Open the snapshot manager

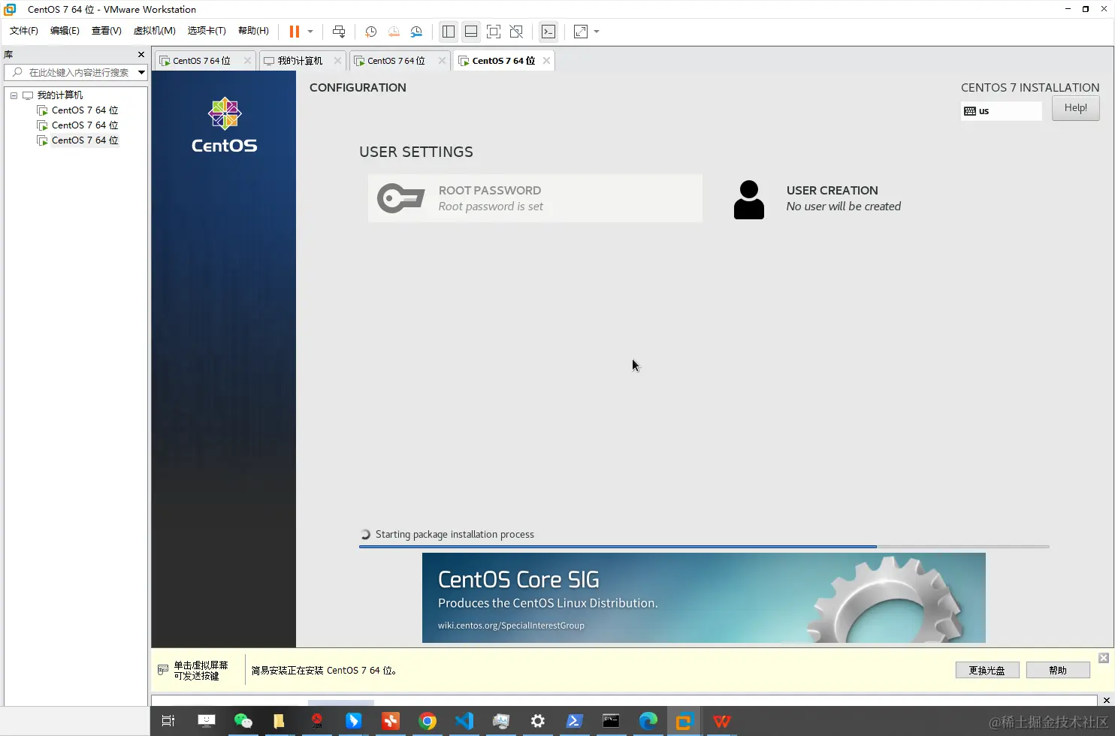click(x=416, y=32)
